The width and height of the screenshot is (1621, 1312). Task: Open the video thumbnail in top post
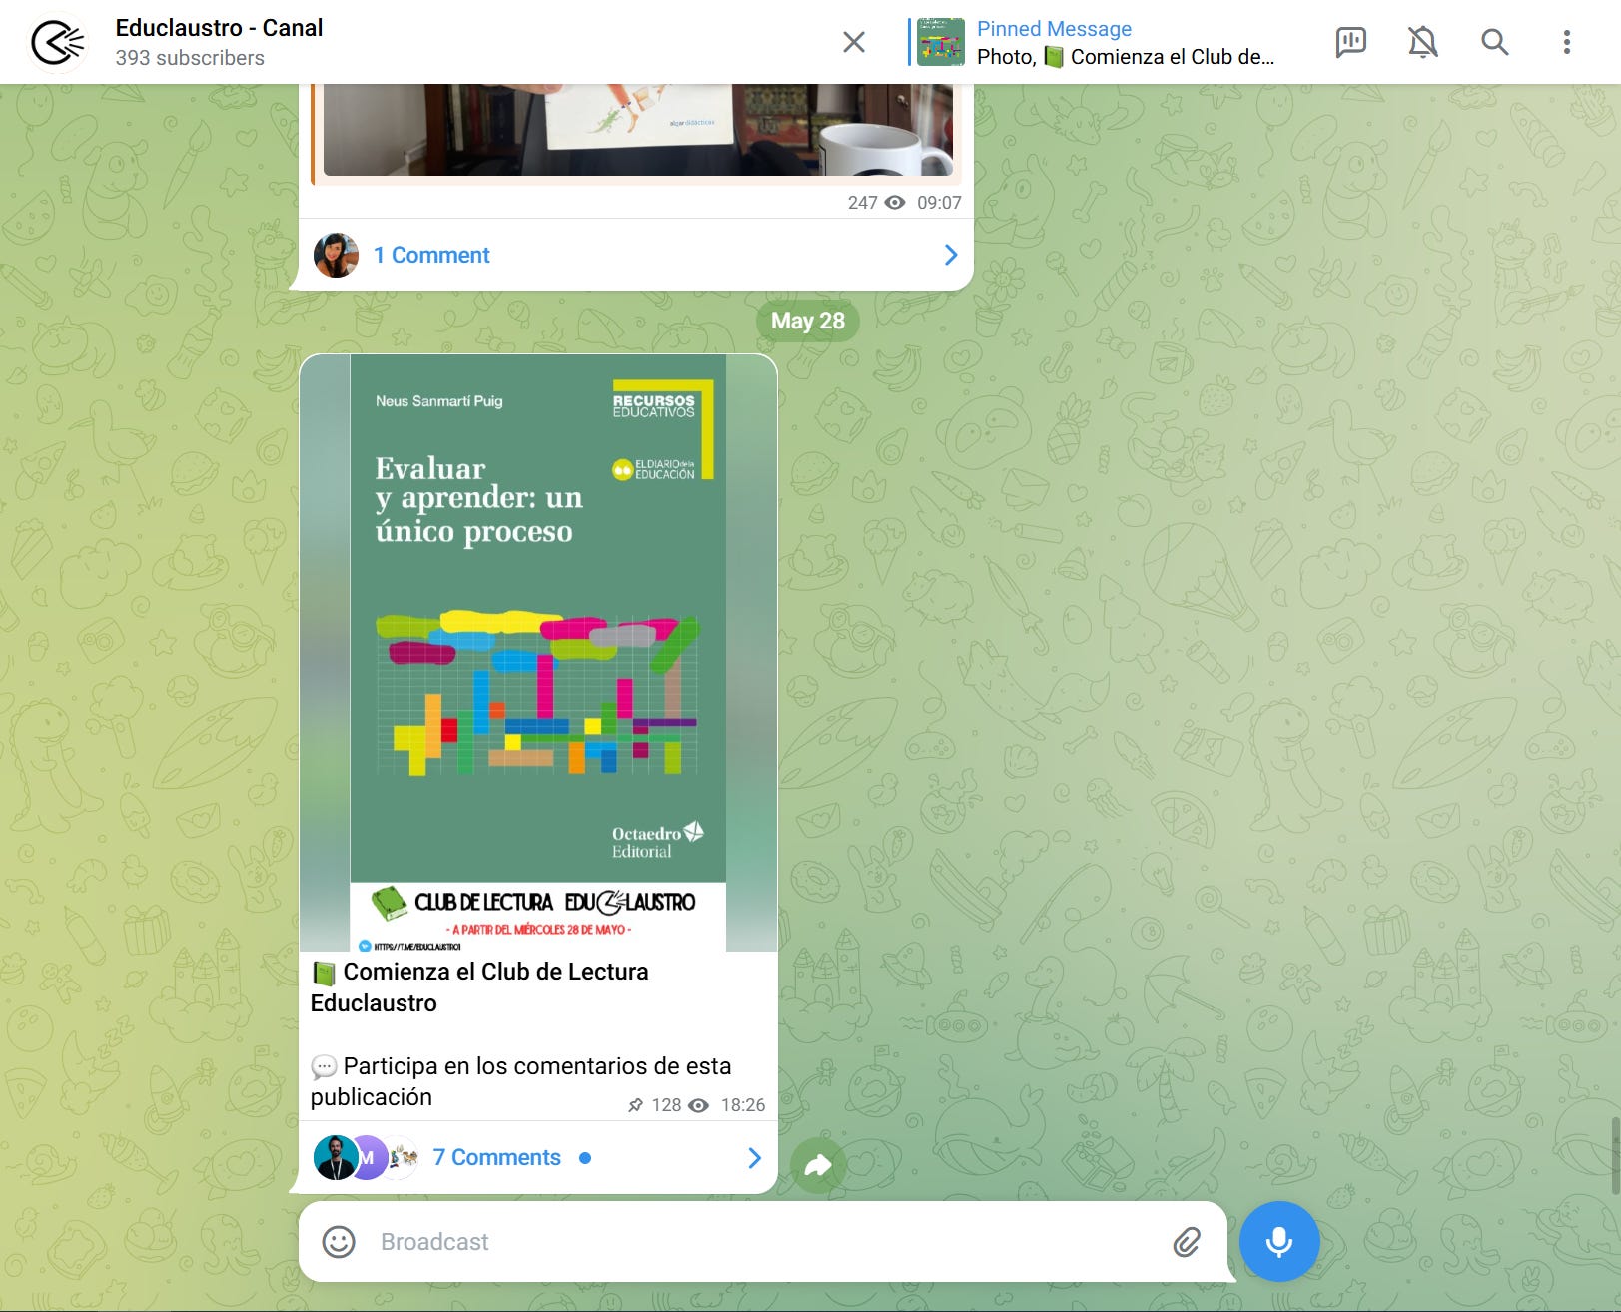(638, 130)
